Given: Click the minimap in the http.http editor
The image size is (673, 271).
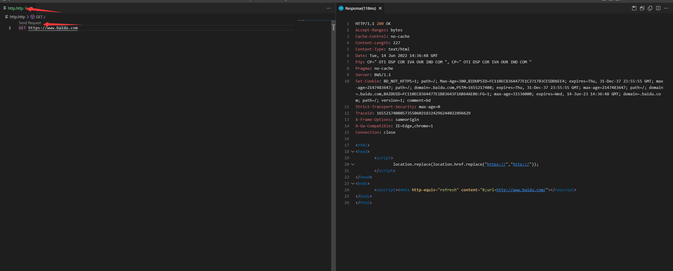Looking at the screenshot, I should [314, 20].
